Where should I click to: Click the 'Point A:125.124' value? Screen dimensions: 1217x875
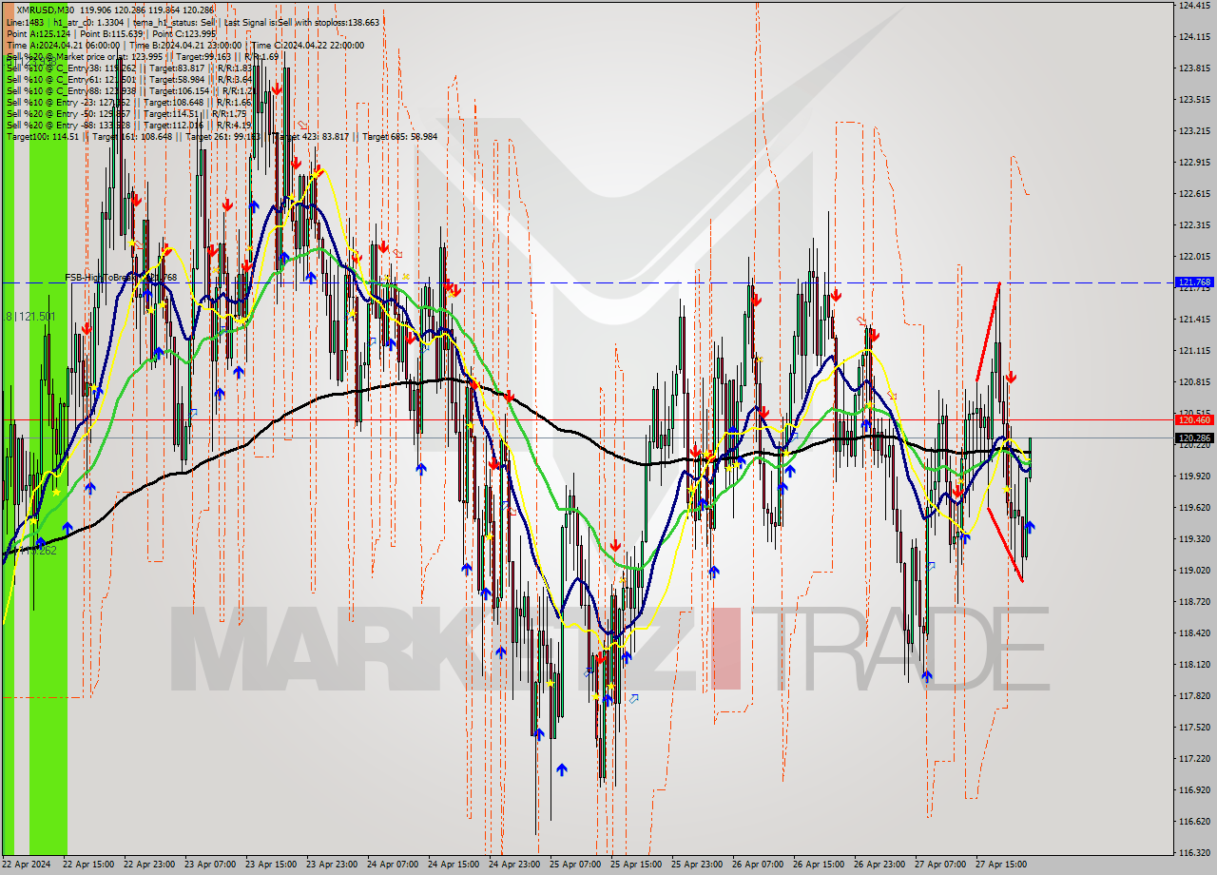pos(38,33)
